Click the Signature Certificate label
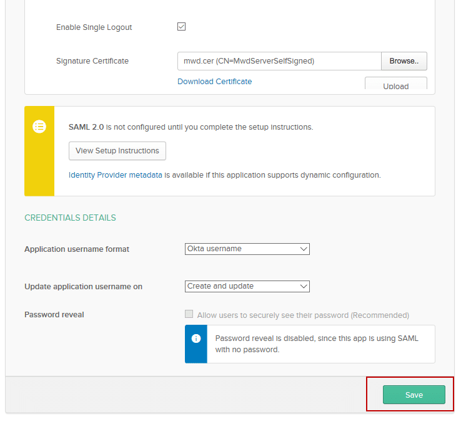The height and width of the screenshot is (427, 461). point(92,61)
